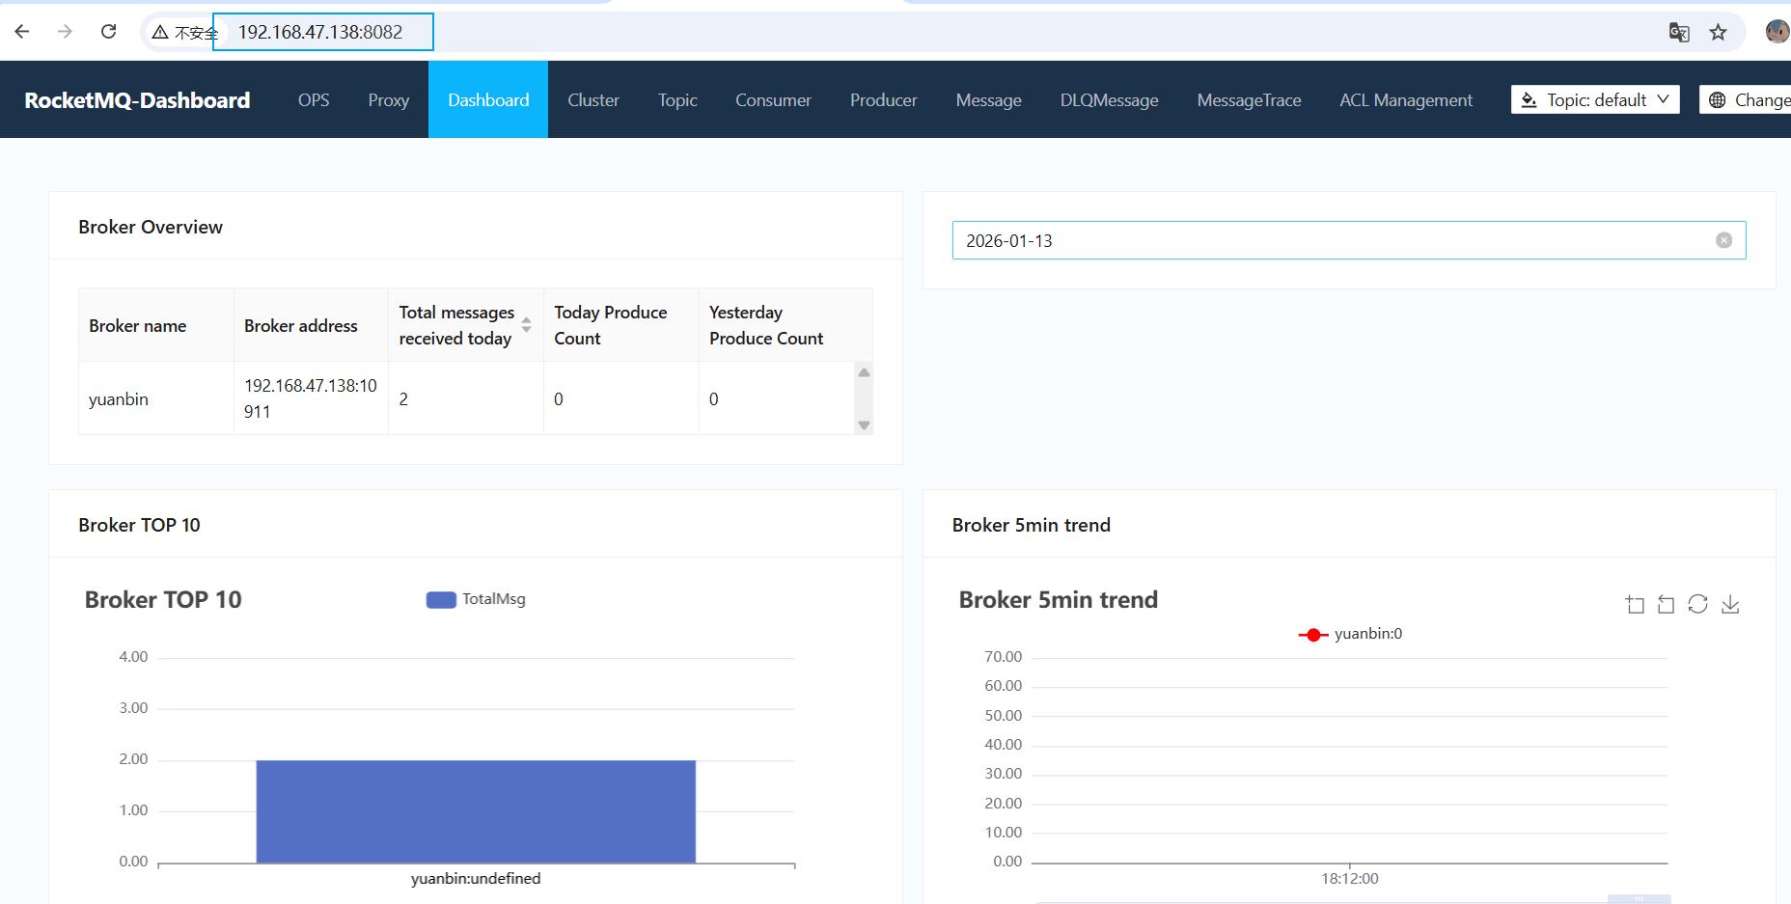The height and width of the screenshot is (904, 1791).
Task: Click the data zoom slider handle below trend chart
Action: [x=1639, y=899]
